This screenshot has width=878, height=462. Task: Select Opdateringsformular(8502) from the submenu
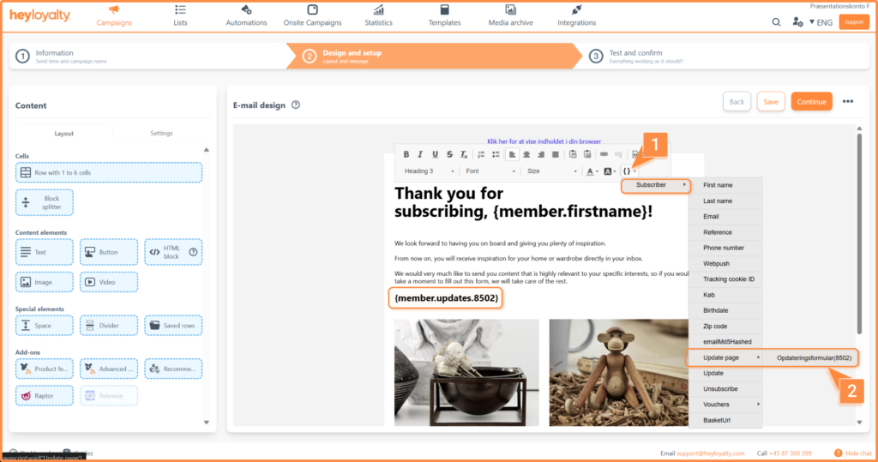(x=813, y=357)
